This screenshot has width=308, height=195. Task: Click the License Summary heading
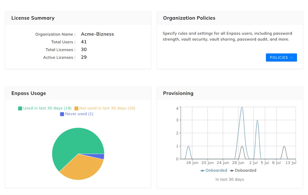pyautogui.click(x=33, y=18)
